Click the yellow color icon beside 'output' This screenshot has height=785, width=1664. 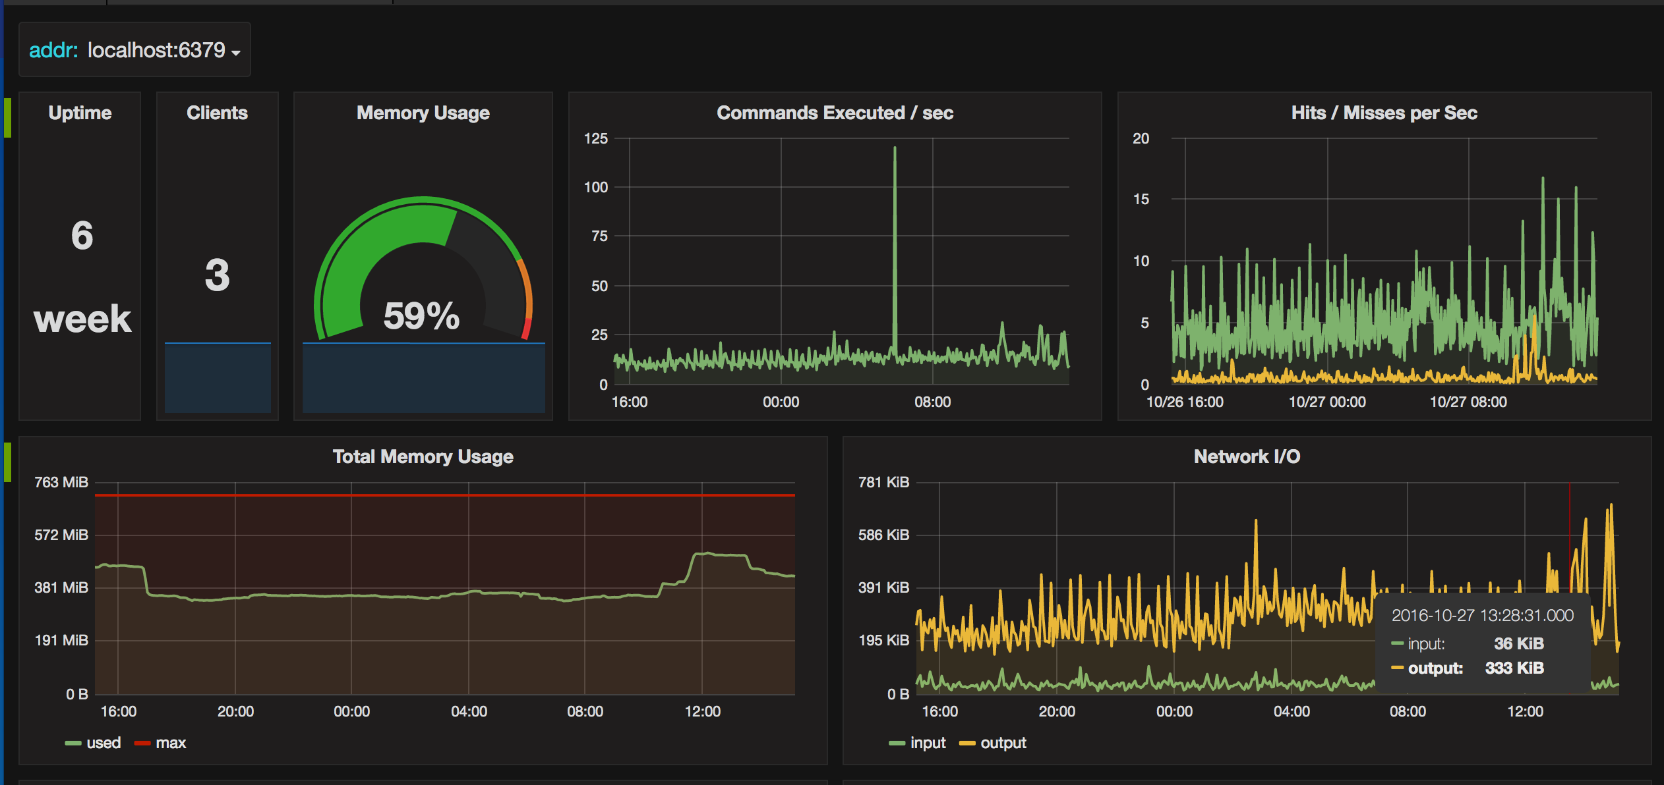[967, 744]
